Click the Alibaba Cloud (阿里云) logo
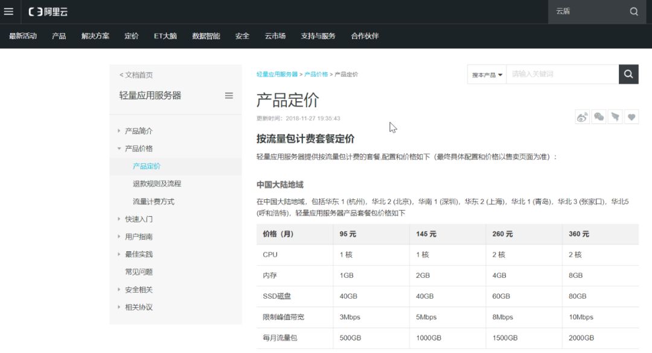Viewport: 652px width, 353px height. click(48, 11)
